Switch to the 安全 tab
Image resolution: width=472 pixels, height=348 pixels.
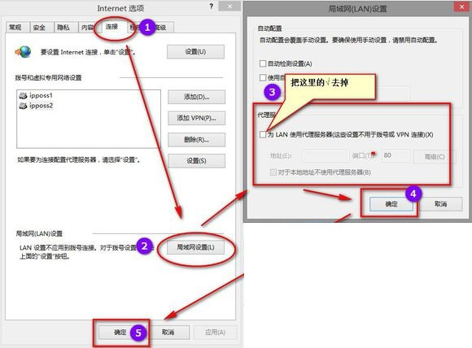coord(39,28)
